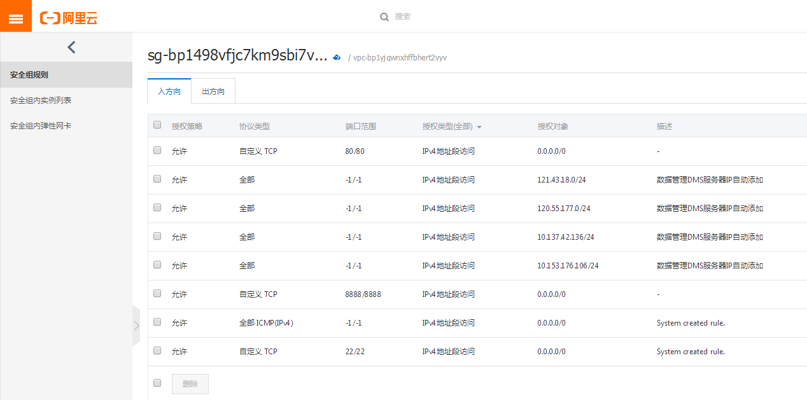
Task: Open the hamburger main menu
Action: [x=15, y=17]
